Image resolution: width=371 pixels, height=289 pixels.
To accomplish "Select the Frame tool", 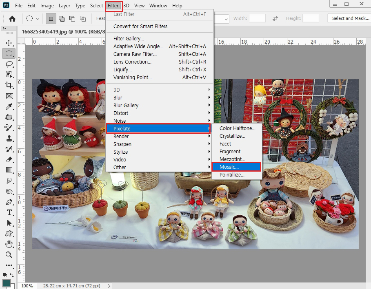I will [x=9, y=96].
